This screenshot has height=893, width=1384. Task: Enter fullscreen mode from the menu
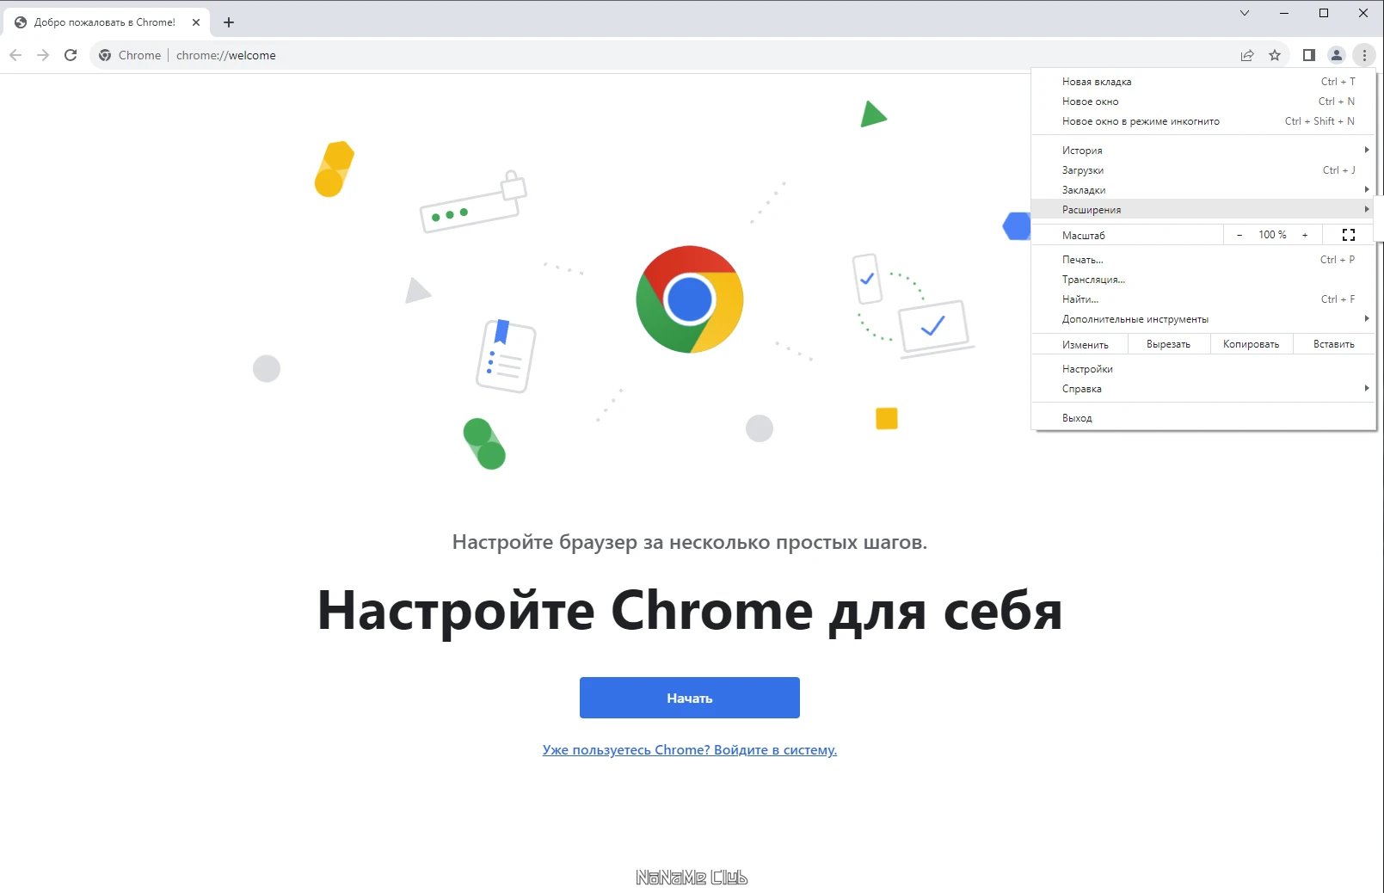click(x=1349, y=235)
